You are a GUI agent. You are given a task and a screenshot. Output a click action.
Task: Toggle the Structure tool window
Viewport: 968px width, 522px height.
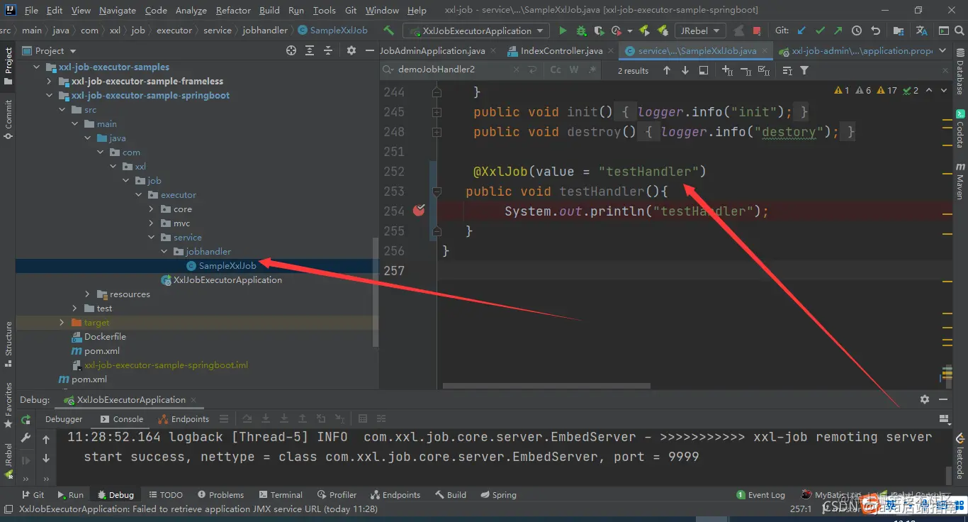(9, 344)
